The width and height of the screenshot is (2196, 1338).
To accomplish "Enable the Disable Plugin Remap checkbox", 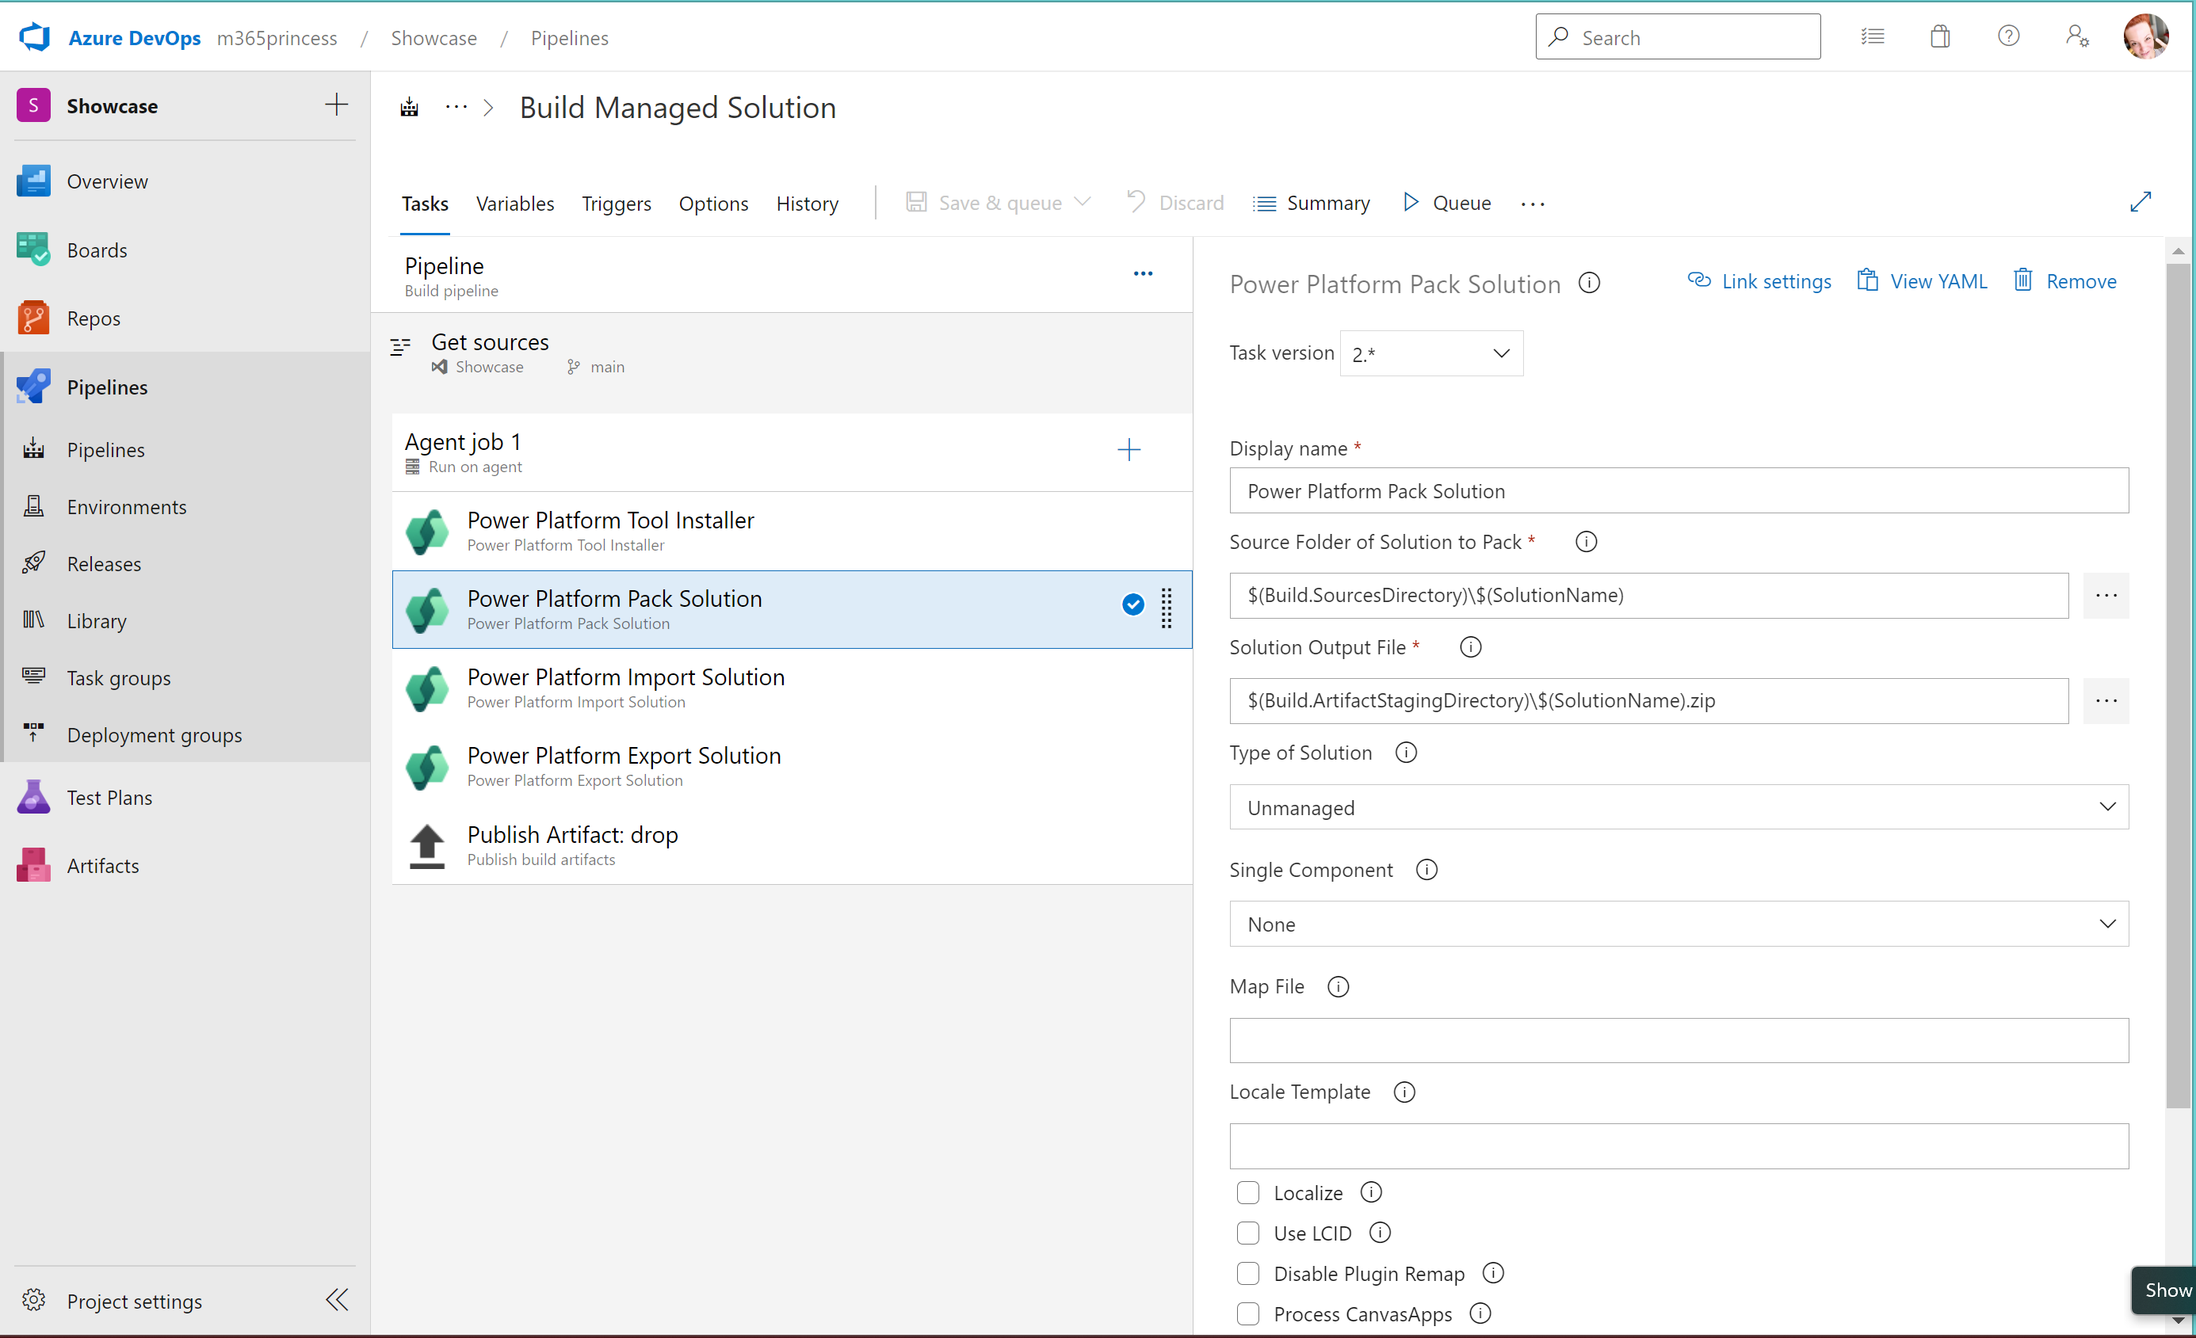I will pos(1247,1274).
